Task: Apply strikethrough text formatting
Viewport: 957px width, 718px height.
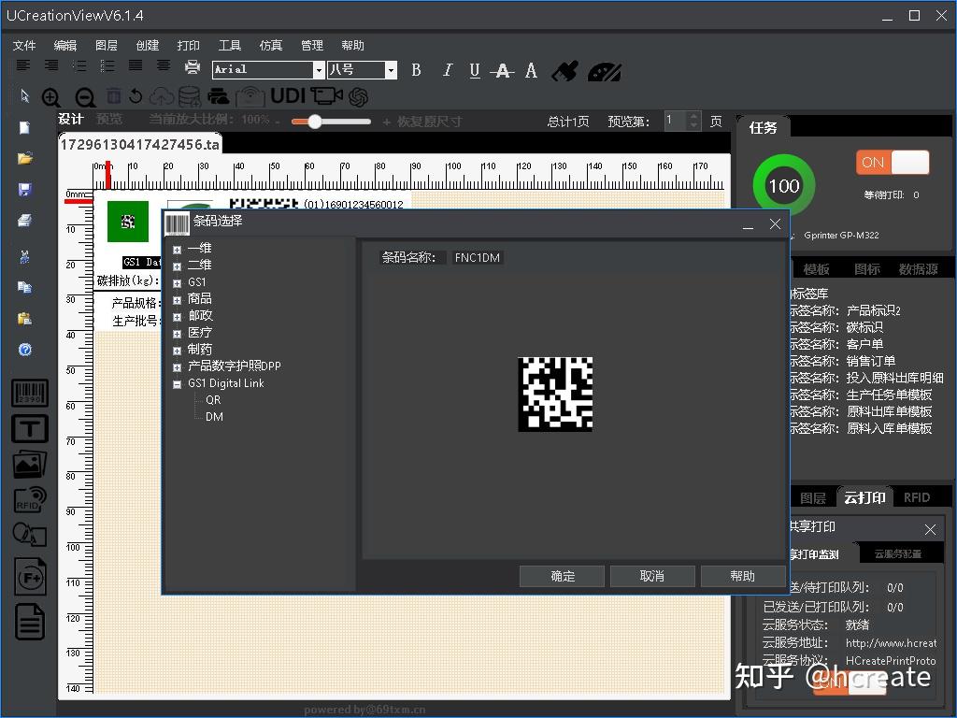Action: tap(503, 71)
